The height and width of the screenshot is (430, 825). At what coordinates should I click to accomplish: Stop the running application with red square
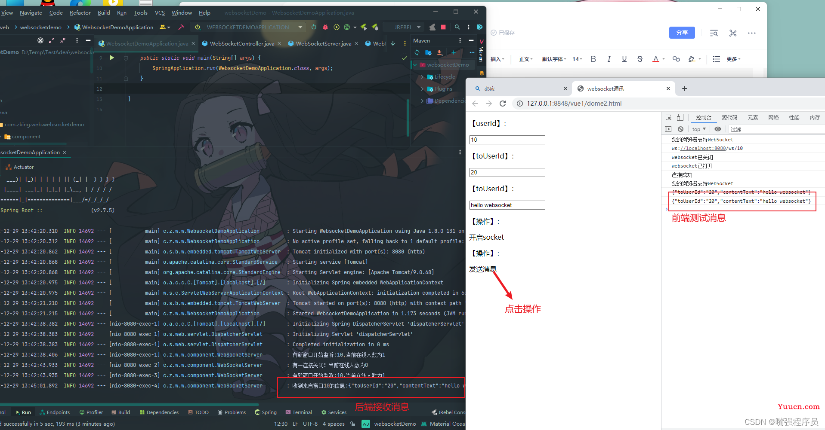point(443,27)
